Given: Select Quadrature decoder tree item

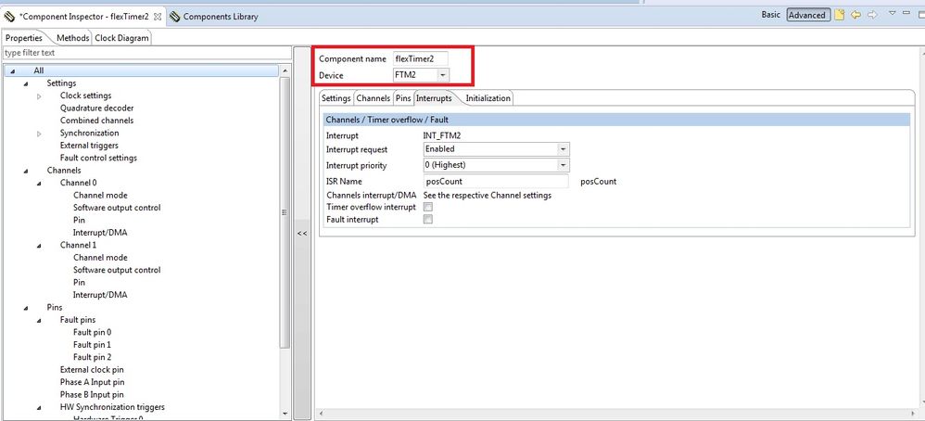Looking at the screenshot, I should pyautogui.click(x=96, y=108).
